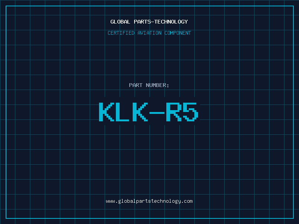
Task: Click the second K in the part number
Action: click(140, 112)
